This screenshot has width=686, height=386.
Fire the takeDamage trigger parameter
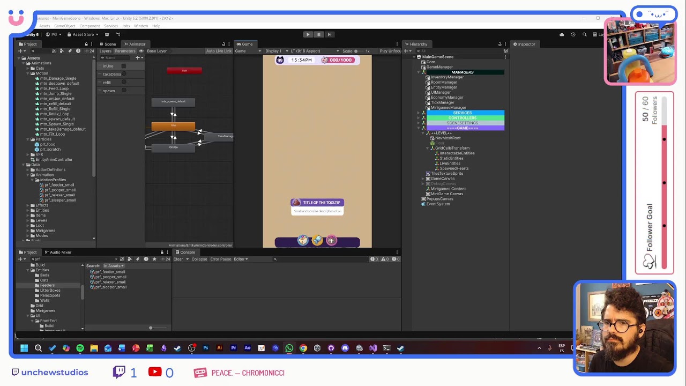click(x=124, y=74)
